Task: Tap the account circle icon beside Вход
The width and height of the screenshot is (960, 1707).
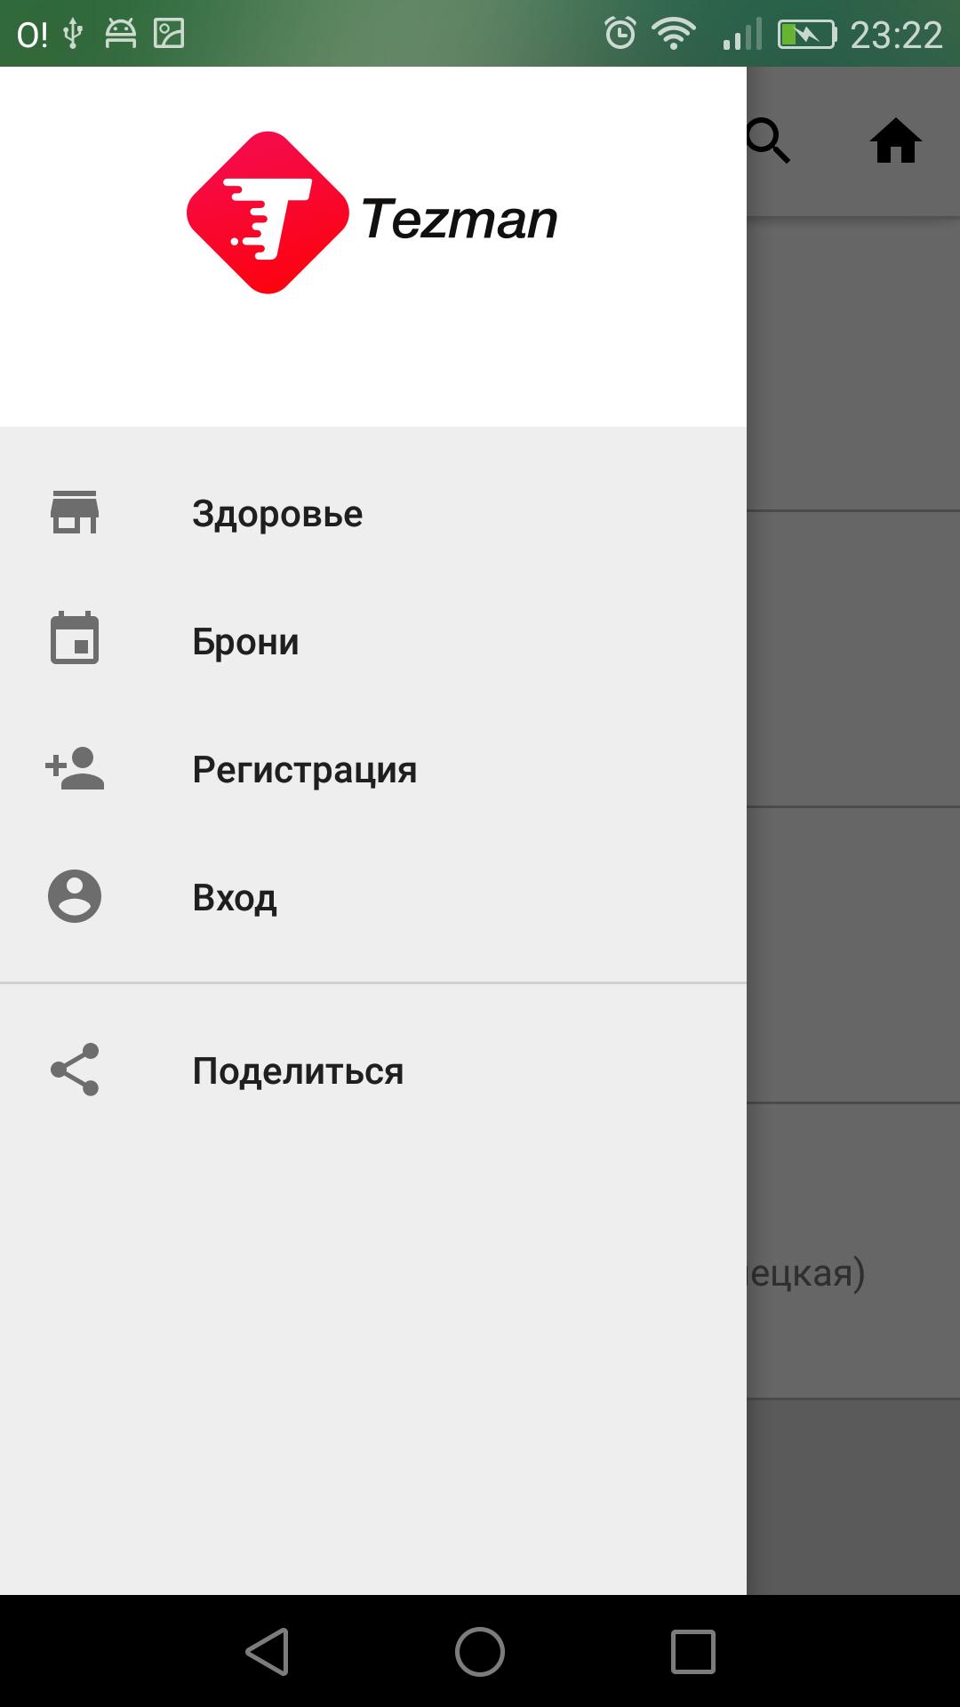Action: [x=75, y=895]
